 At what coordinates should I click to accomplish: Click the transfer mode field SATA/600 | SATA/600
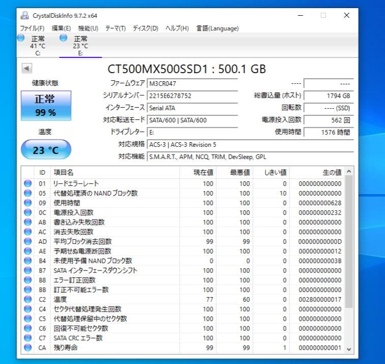[192, 120]
